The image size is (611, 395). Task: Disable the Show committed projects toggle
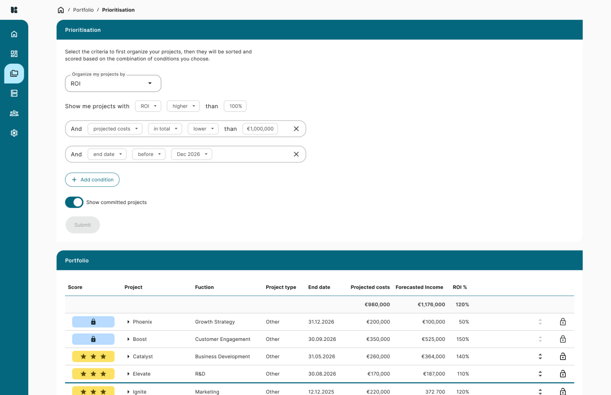pos(74,202)
